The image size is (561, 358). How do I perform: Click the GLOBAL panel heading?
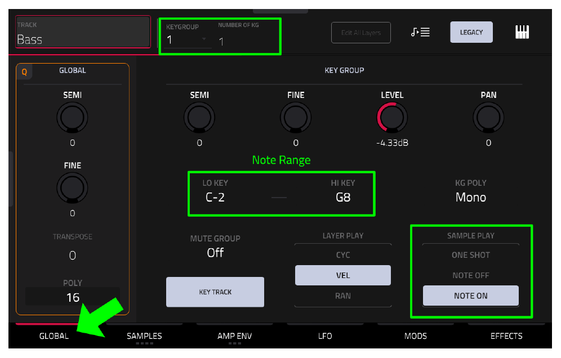click(72, 70)
